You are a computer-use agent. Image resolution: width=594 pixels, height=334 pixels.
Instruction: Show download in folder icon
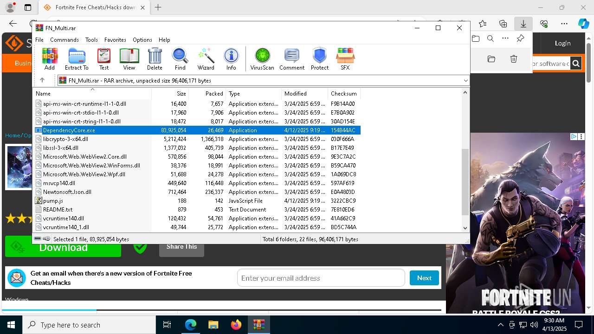click(491, 59)
